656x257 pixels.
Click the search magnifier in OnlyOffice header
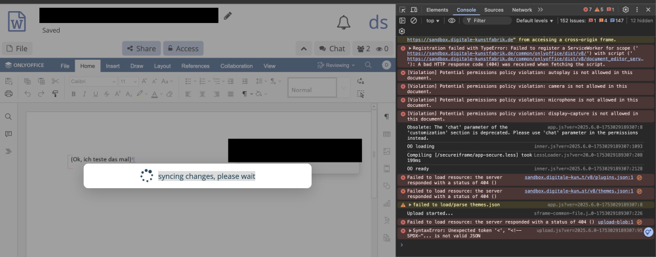pyautogui.click(x=368, y=65)
